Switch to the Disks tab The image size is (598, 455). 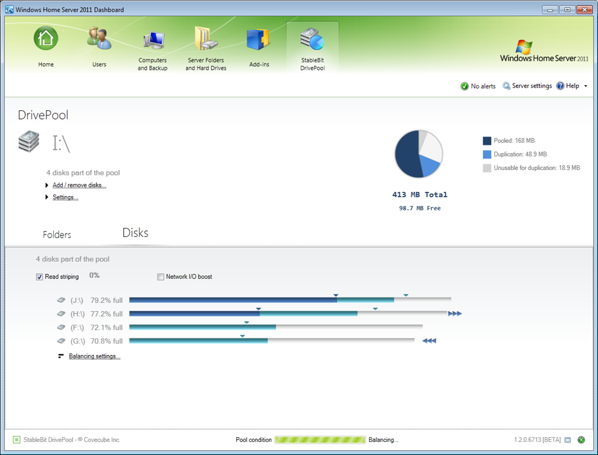click(x=136, y=233)
